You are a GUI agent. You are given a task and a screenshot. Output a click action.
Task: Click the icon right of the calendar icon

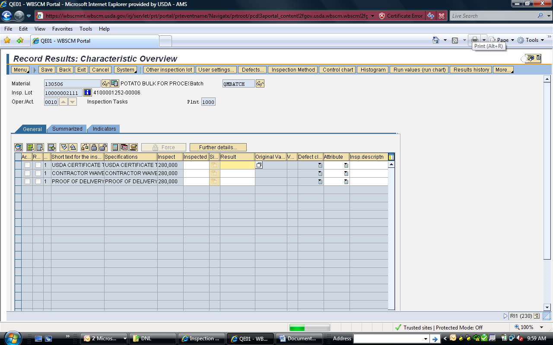(x=133, y=147)
